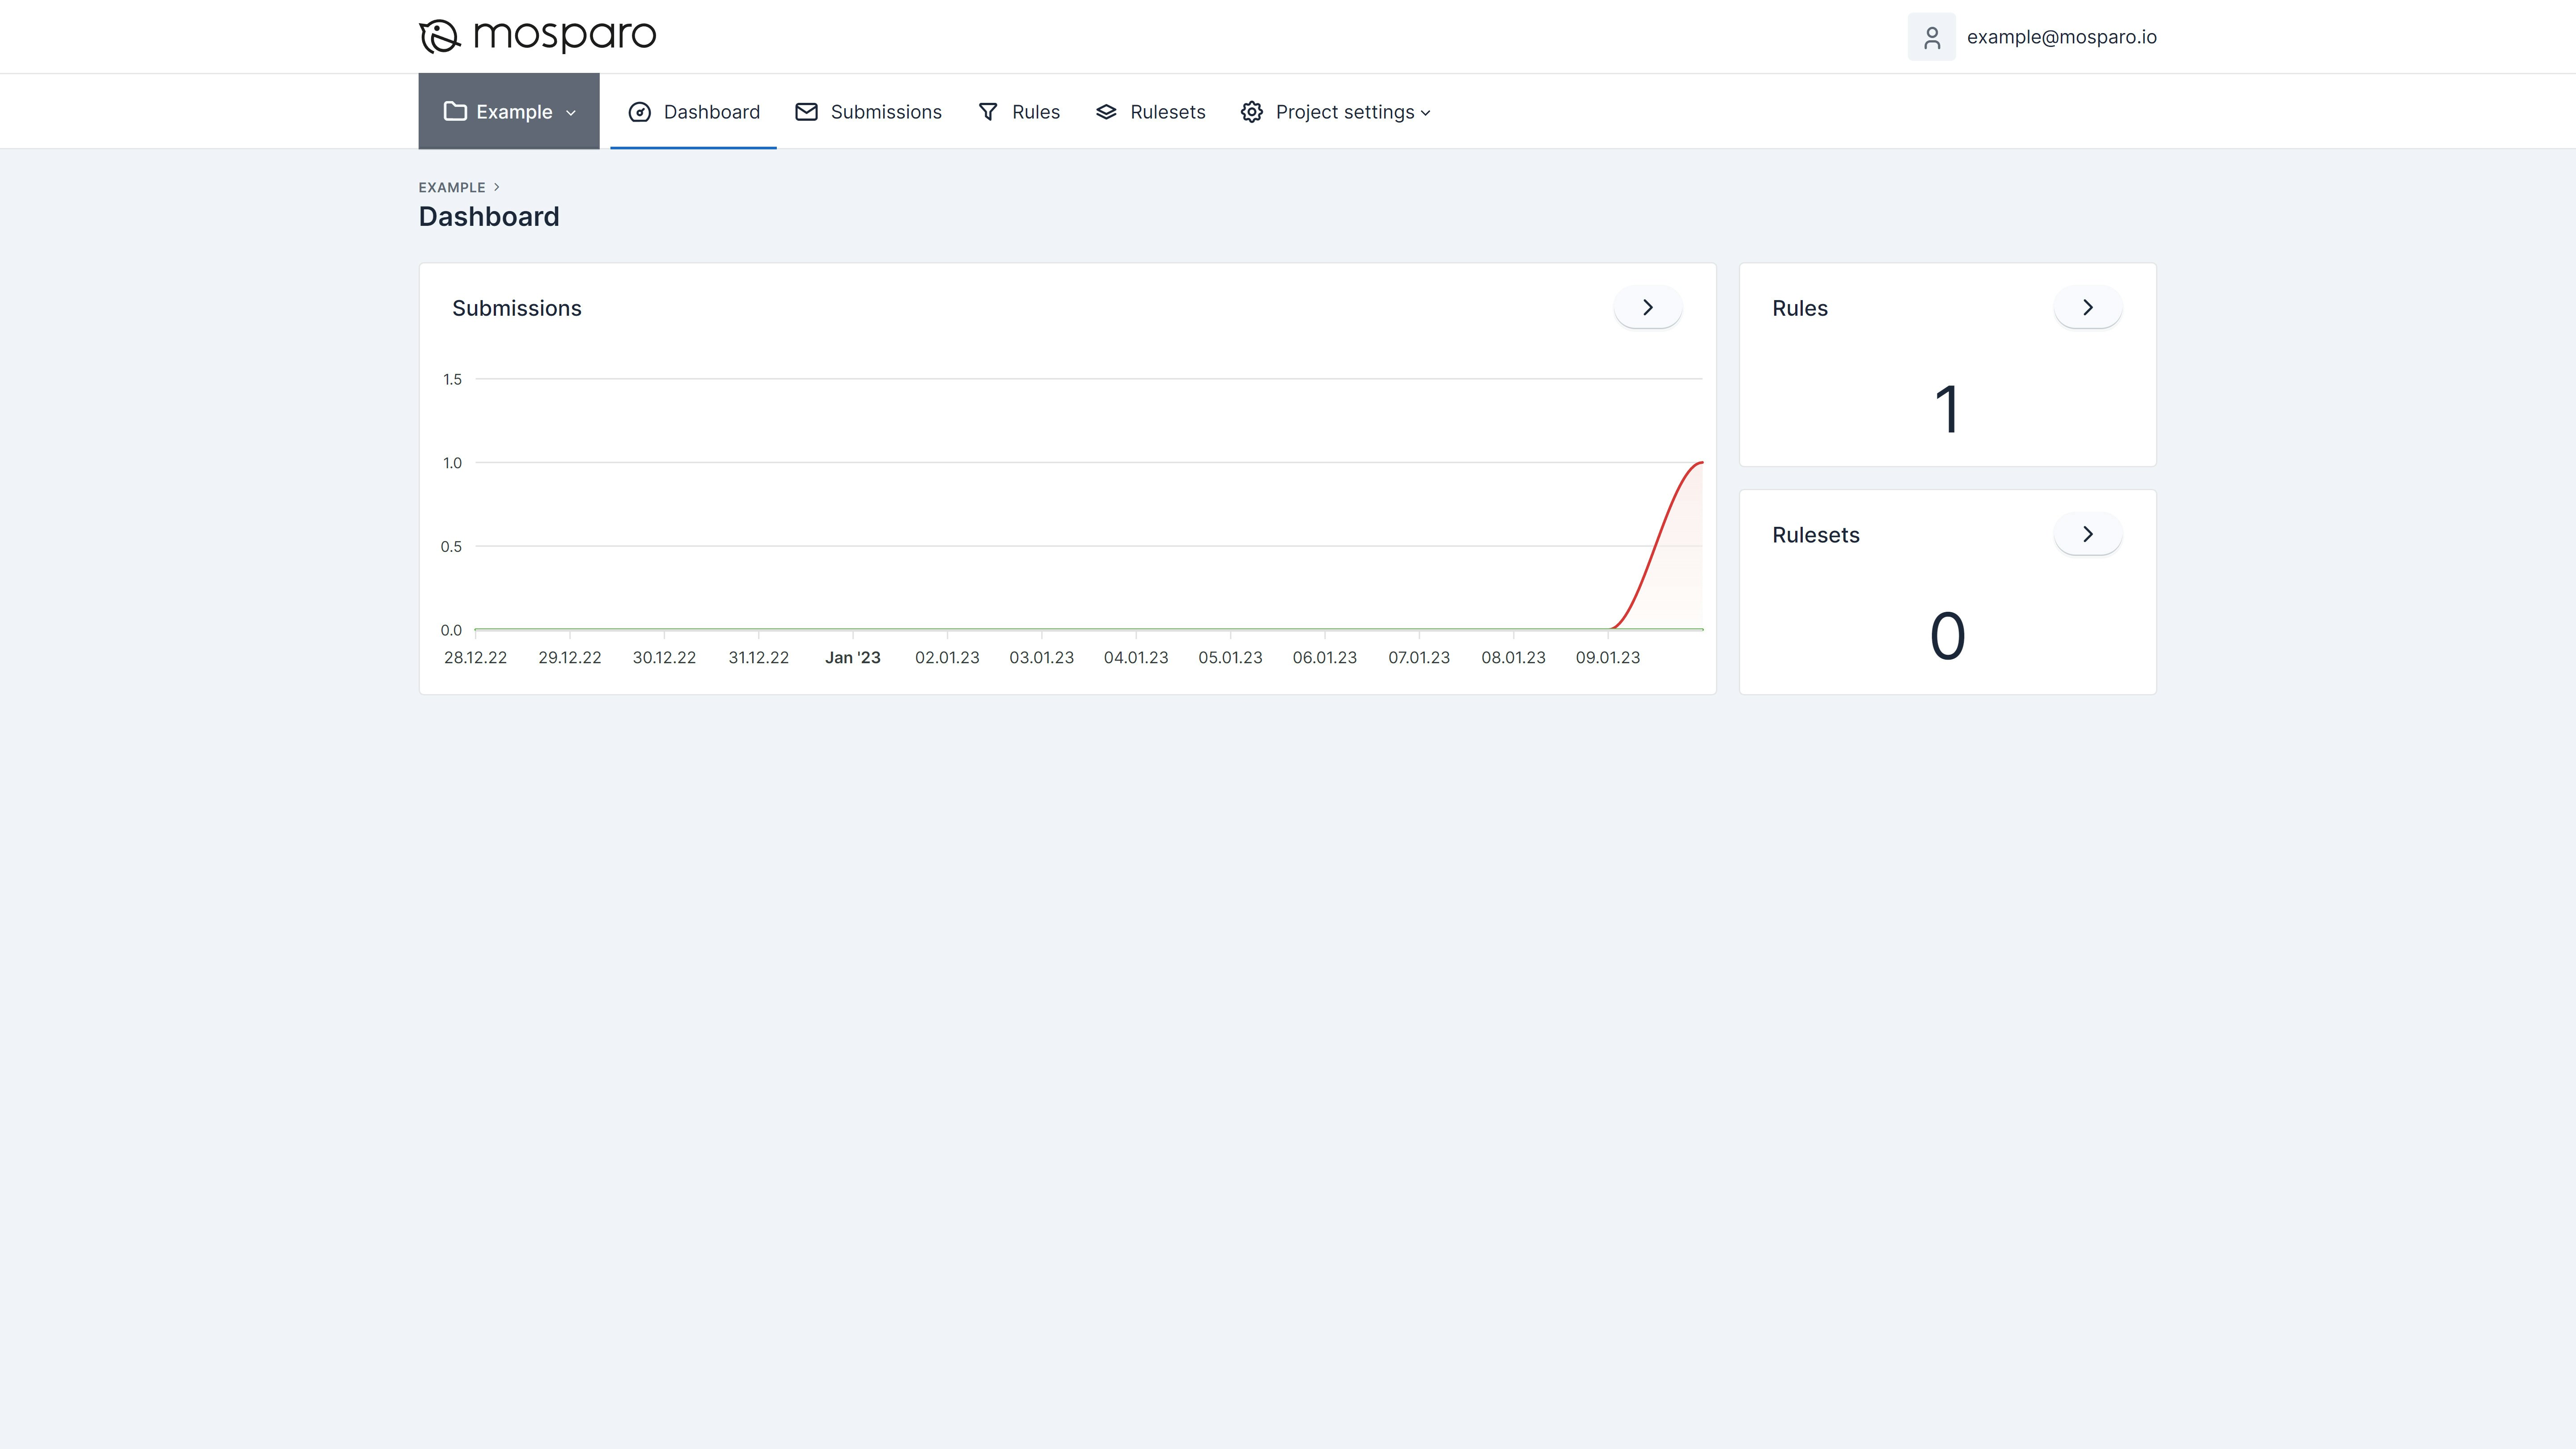2576x1449 pixels.
Task: Click the breadcrumb chevron after EXAMPLE
Action: click(496, 187)
